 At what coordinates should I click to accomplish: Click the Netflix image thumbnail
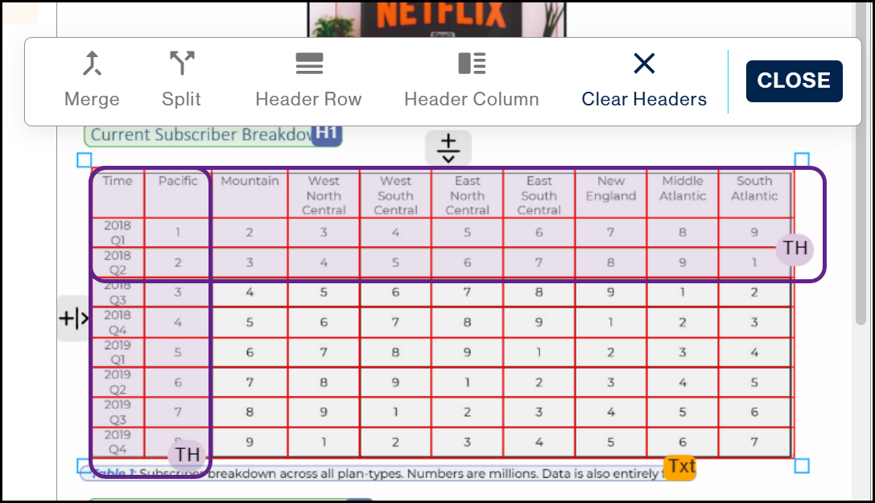tap(437, 19)
